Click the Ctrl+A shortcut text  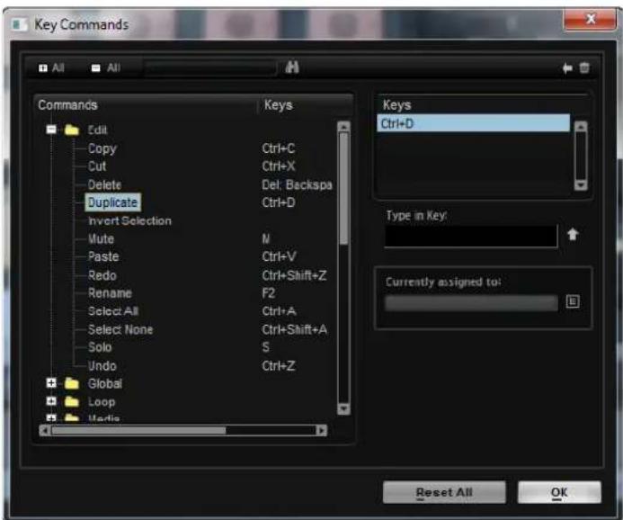(x=279, y=311)
